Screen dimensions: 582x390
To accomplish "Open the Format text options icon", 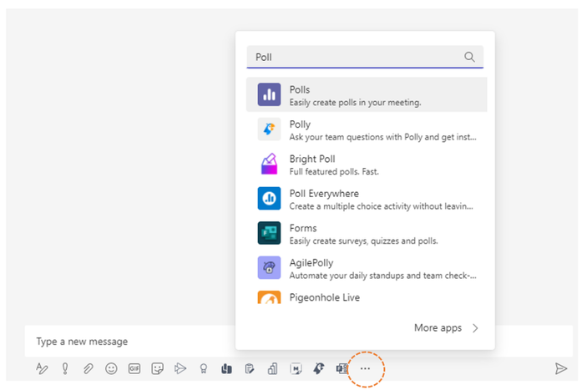I will coord(42,368).
